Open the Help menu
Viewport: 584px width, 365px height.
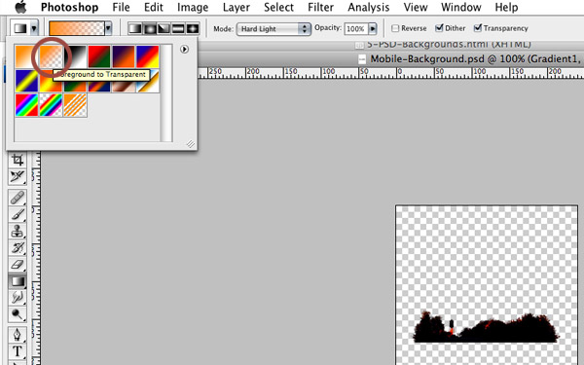coord(506,7)
